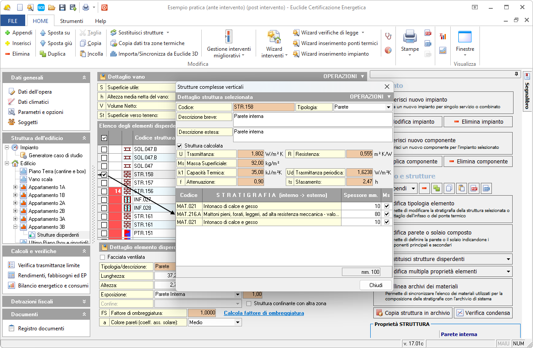Click the save floppy disk icon

click(x=62, y=8)
